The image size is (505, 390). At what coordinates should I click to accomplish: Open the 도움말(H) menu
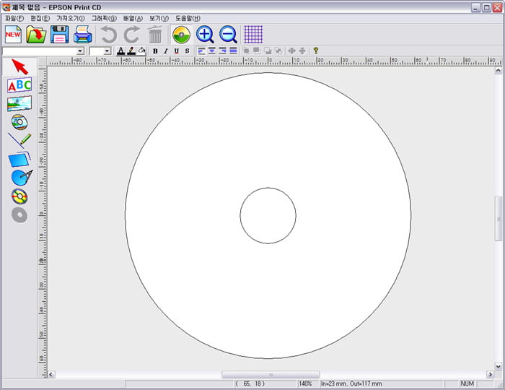tap(188, 18)
